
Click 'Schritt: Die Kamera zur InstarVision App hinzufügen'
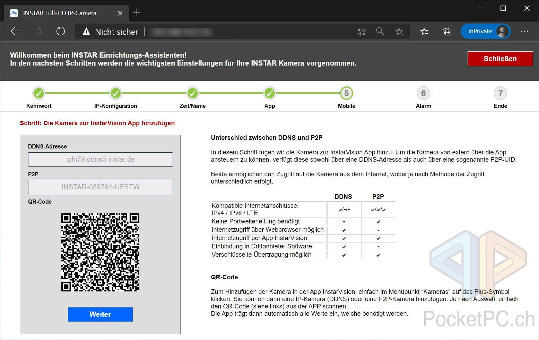[97, 123]
